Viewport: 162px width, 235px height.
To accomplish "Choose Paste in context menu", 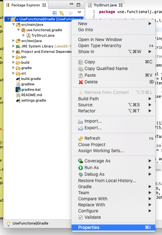I will (x=113, y=75).
